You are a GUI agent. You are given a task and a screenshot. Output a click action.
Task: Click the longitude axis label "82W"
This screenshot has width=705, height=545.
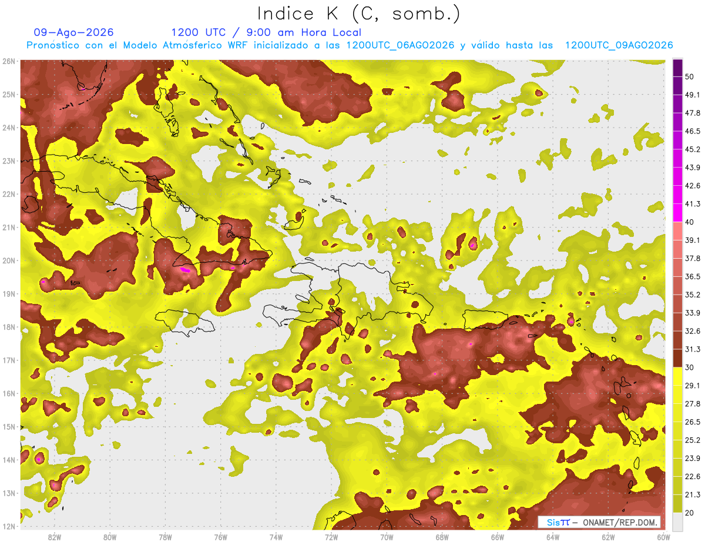(54, 537)
